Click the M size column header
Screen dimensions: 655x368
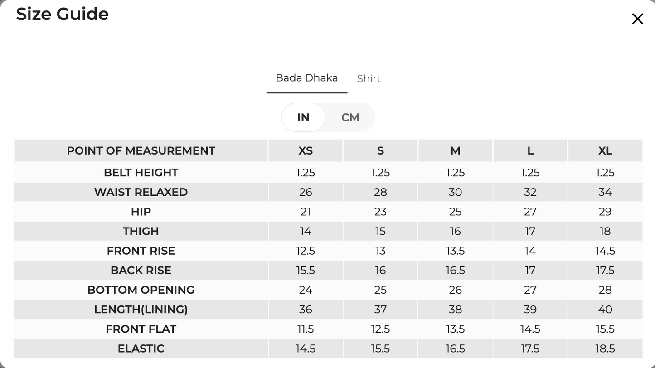click(x=455, y=150)
